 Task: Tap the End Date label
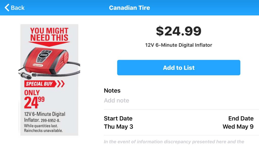tap(241, 118)
